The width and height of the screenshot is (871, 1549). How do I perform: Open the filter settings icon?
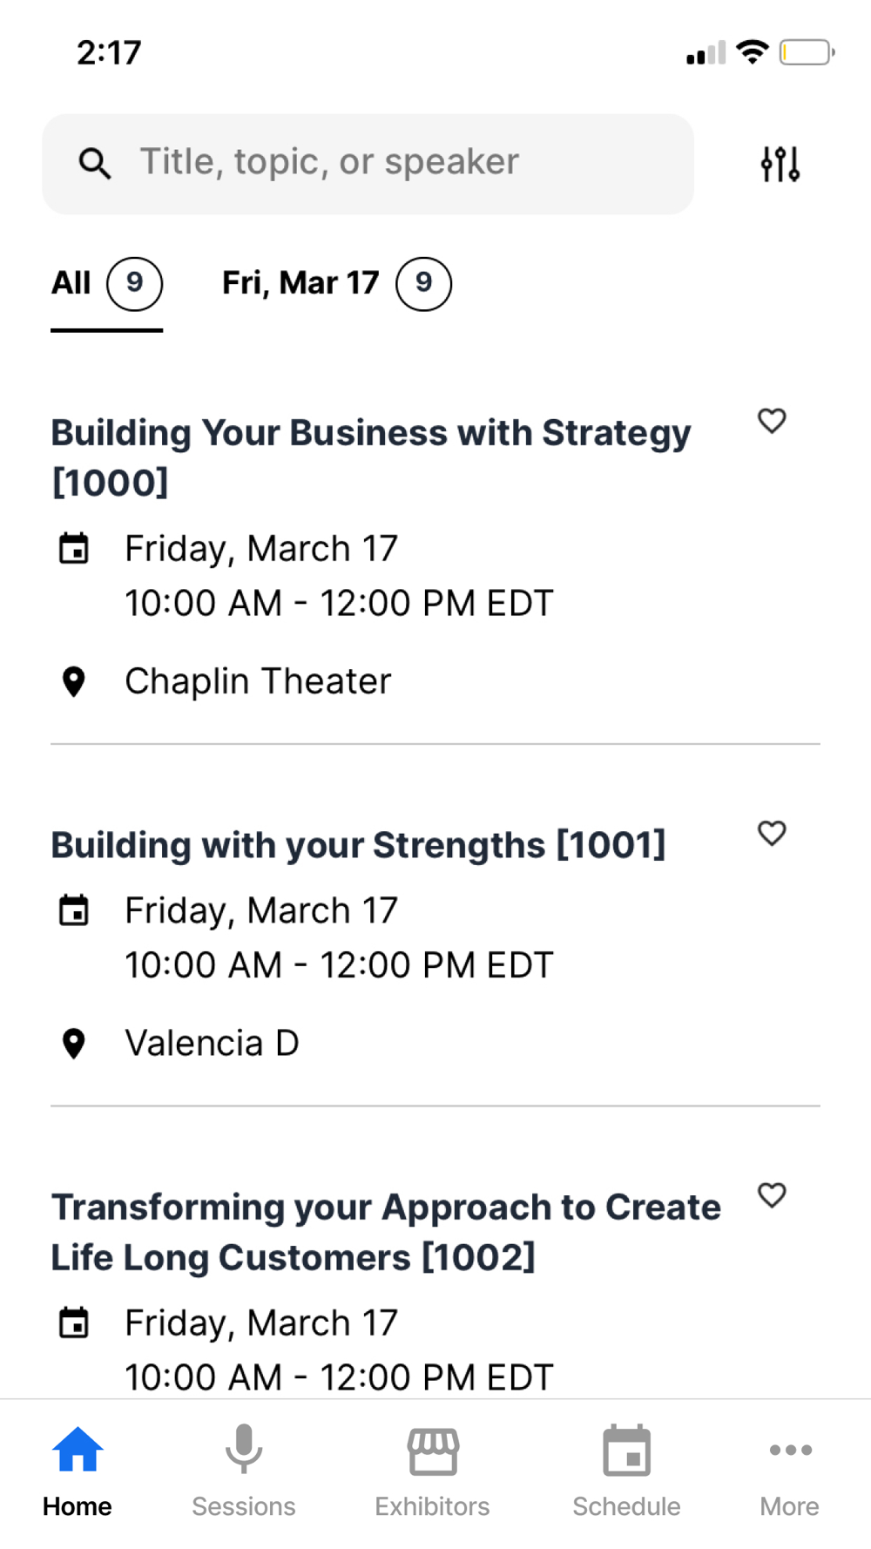click(x=780, y=164)
